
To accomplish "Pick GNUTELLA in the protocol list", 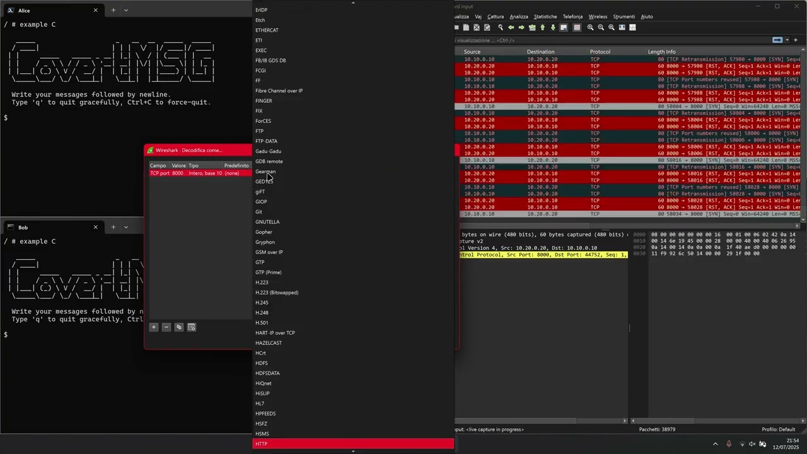I will tap(353, 222).
